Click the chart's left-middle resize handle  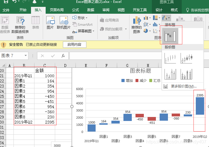pos(72,106)
